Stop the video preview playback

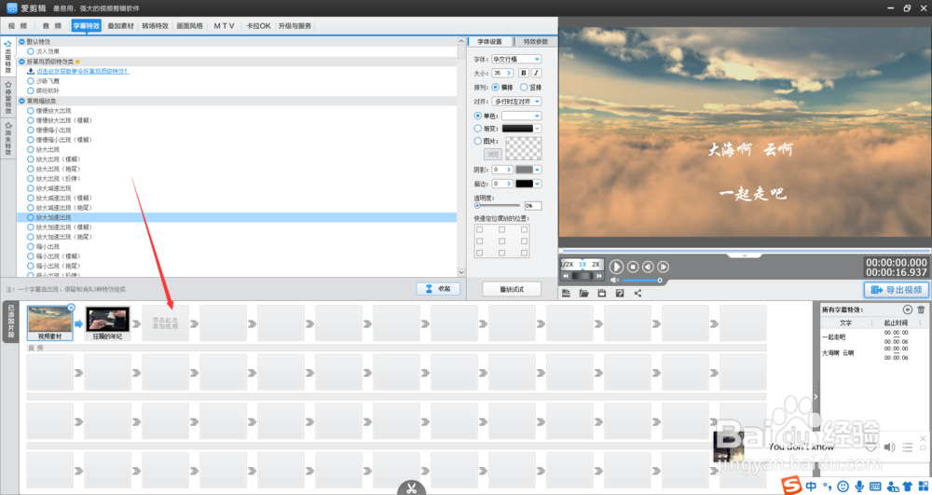633,268
